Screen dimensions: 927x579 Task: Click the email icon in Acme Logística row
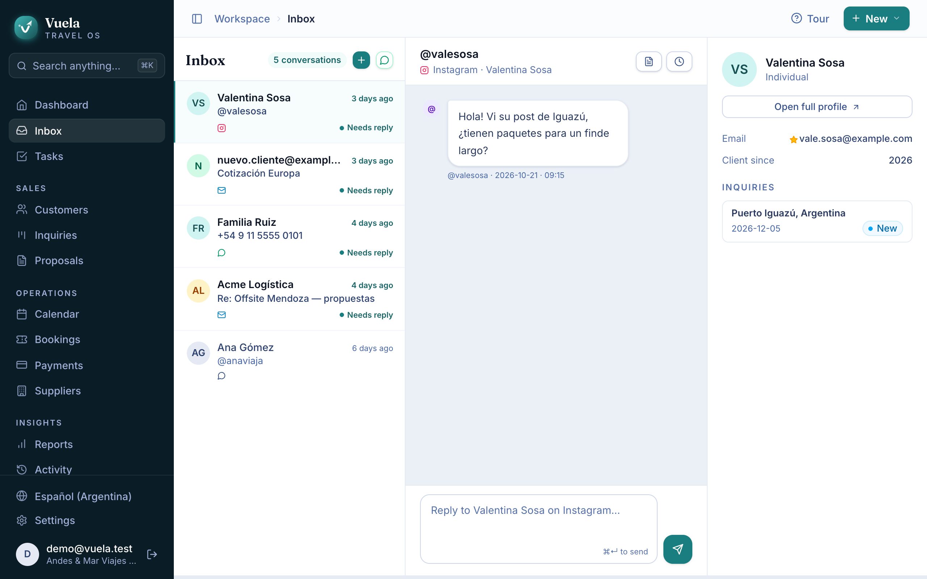coord(221,315)
